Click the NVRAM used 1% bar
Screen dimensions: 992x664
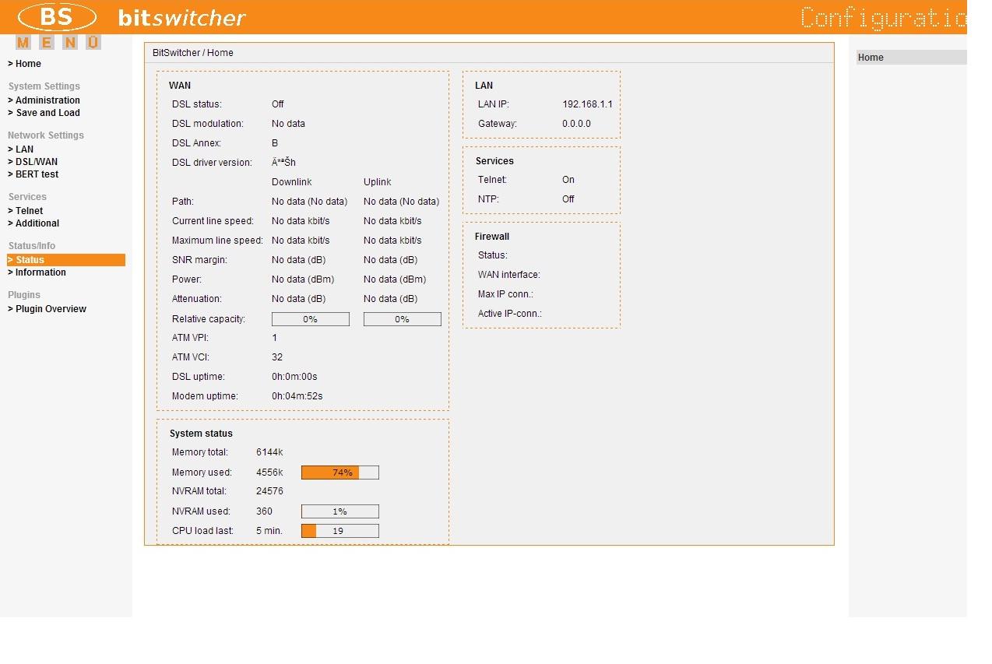pyautogui.click(x=340, y=511)
